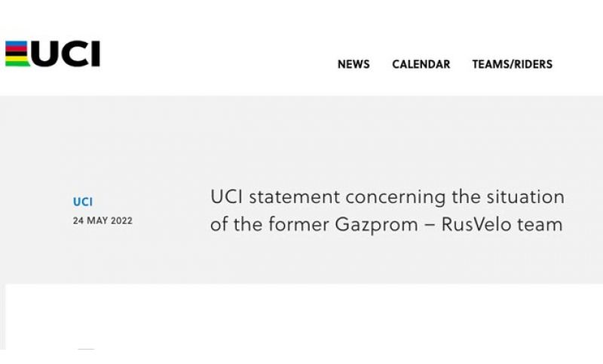Open the TEAMS/RIDERS navigation item

513,64
